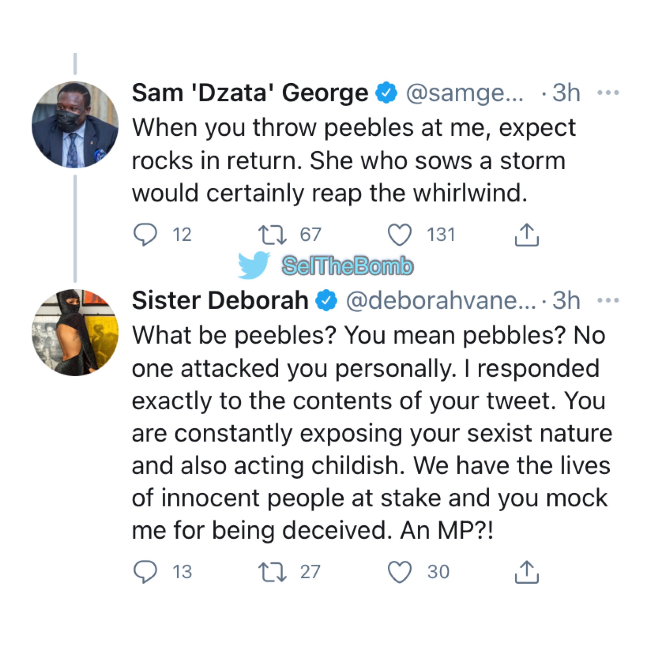654x654 pixels.
Task: Reply to Sam 'Dzata' George's tweet
Action: [145, 235]
